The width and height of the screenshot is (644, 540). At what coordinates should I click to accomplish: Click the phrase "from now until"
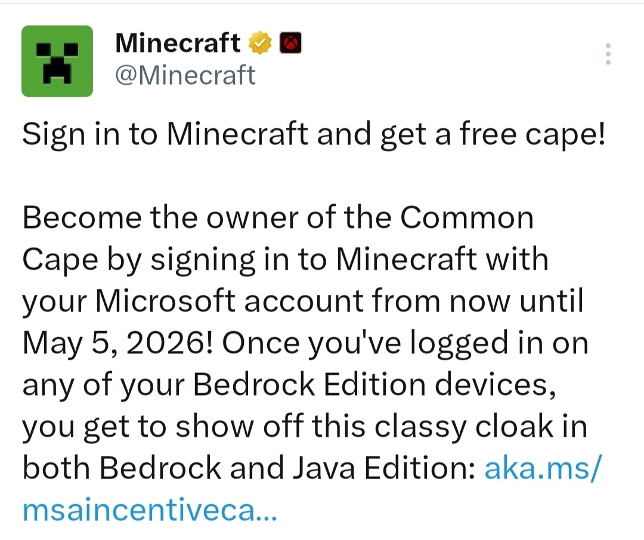click(490, 302)
